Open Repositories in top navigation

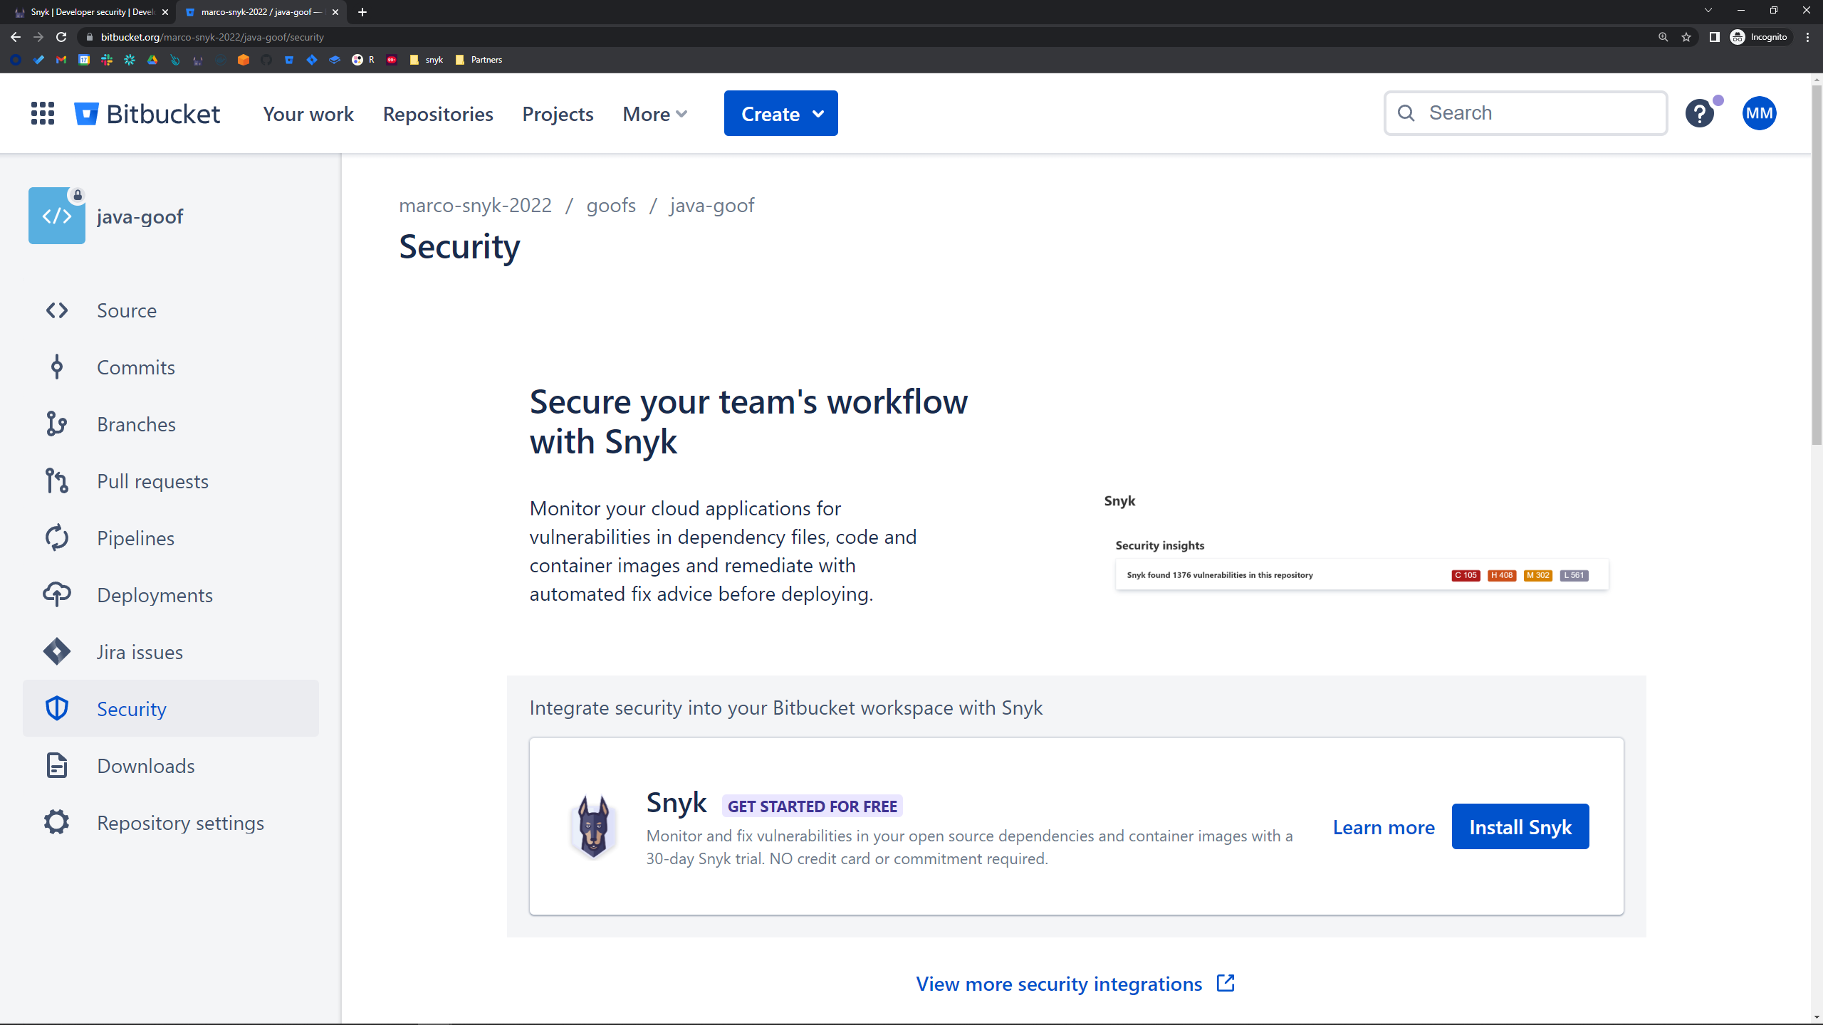[x=438, y=114]
